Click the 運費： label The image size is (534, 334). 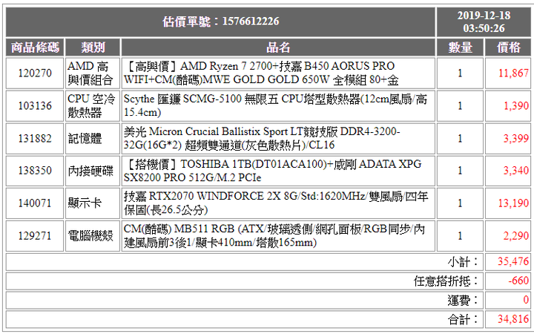pyautogui.click(x=464, y=301)
